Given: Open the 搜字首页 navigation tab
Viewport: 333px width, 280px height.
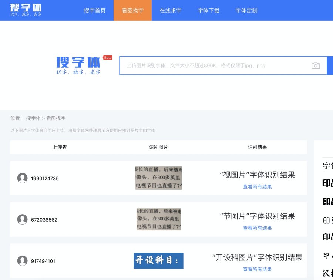Looking at the screenshot, I should coord(95,10).
